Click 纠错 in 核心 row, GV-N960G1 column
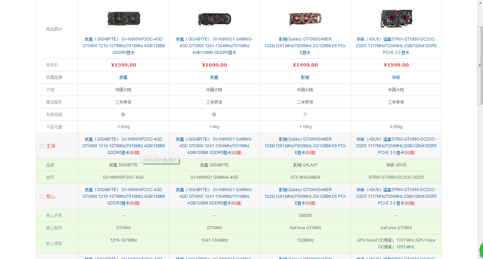The image size is (483, 259). pyautogui.click(x=236, y=203)
